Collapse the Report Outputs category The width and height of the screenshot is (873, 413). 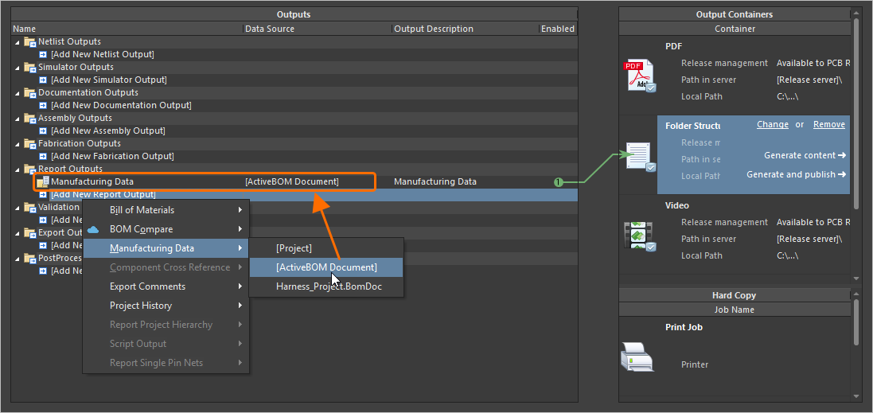coord(18,169)
